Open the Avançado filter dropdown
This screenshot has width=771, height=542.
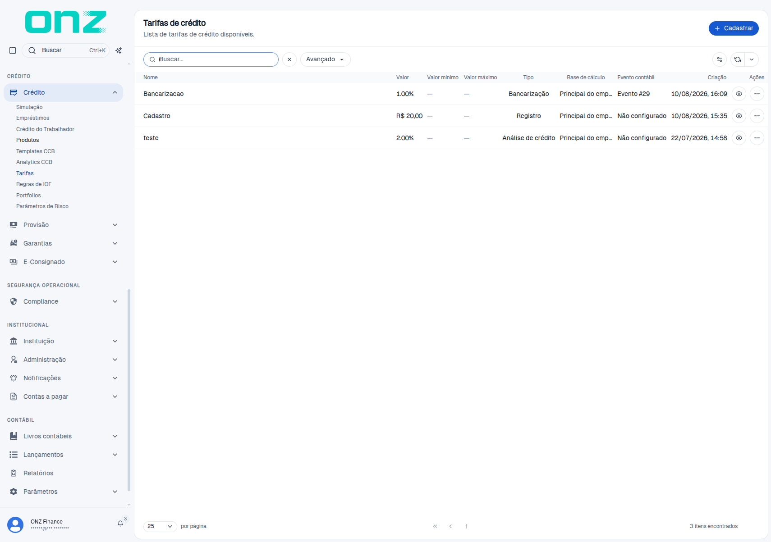click(x=325, y=59)
